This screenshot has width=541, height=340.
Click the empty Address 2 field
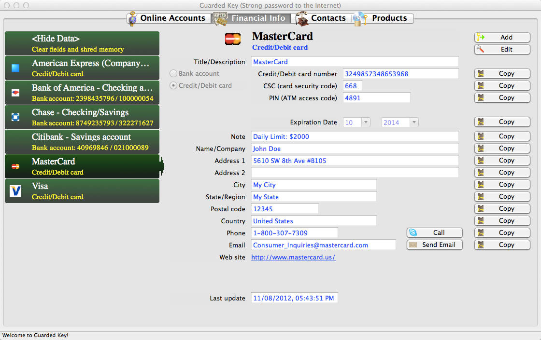355,173
